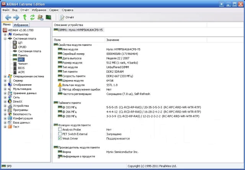Click the Безопасность shield icon
245x170 pixels.
click(10, 114)
